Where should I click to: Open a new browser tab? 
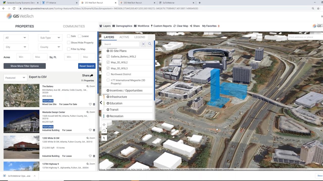pos(200,3)
